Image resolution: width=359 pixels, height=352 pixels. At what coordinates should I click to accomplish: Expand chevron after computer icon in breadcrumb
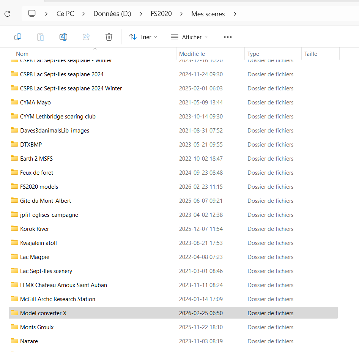point(46,14)
